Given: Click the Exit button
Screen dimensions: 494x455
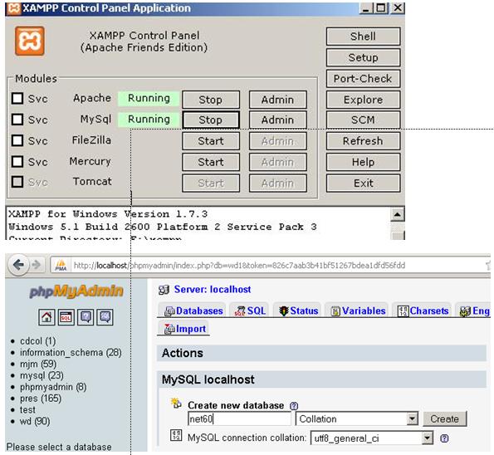Looking at the screenshot, I should pyautogui.click(x=364, y=183).
